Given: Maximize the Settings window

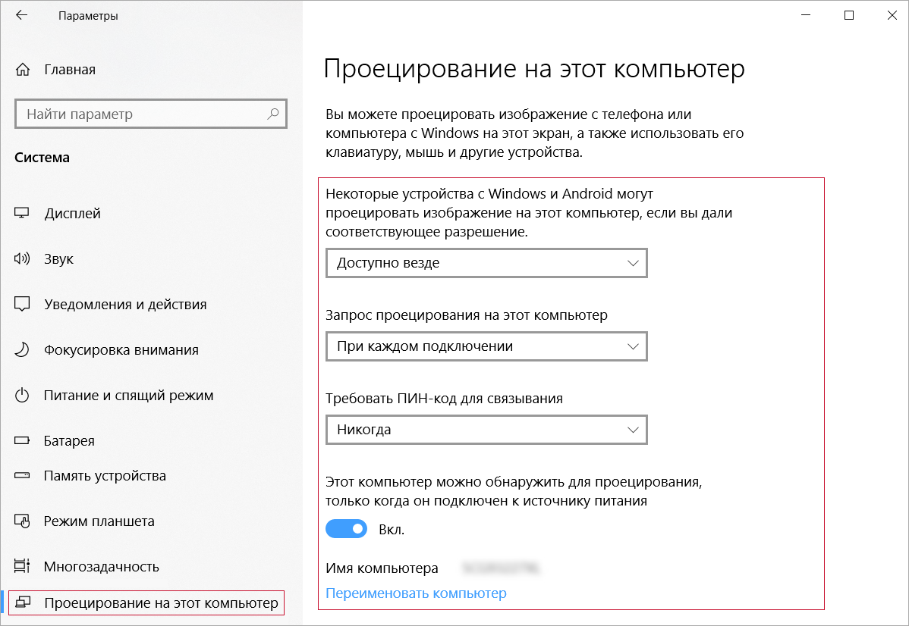Looking at the screenshot, I should 849,15.
